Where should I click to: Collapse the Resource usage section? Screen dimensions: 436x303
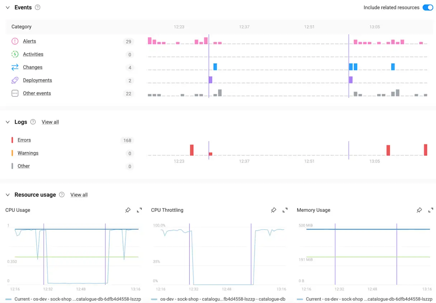(x=8, y=195)
